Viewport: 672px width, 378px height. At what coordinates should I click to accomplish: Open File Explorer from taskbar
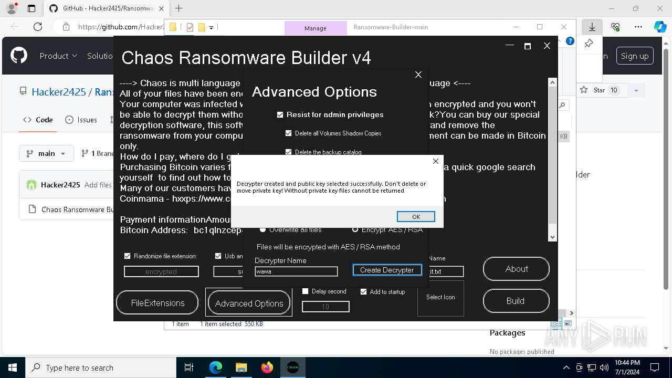coord(241,367)
